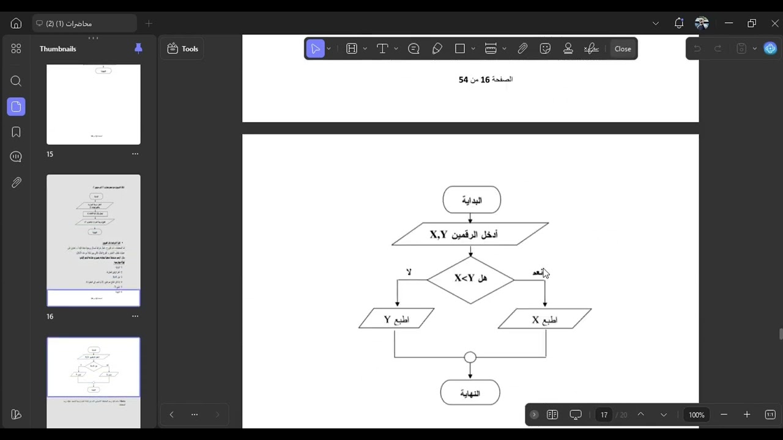Click the back arrow in the bottom-left bar
This screenshot has height=440, width=783.
(x=171, y=414)
